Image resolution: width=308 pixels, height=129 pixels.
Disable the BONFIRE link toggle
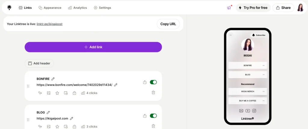click(x=153, y=82)
